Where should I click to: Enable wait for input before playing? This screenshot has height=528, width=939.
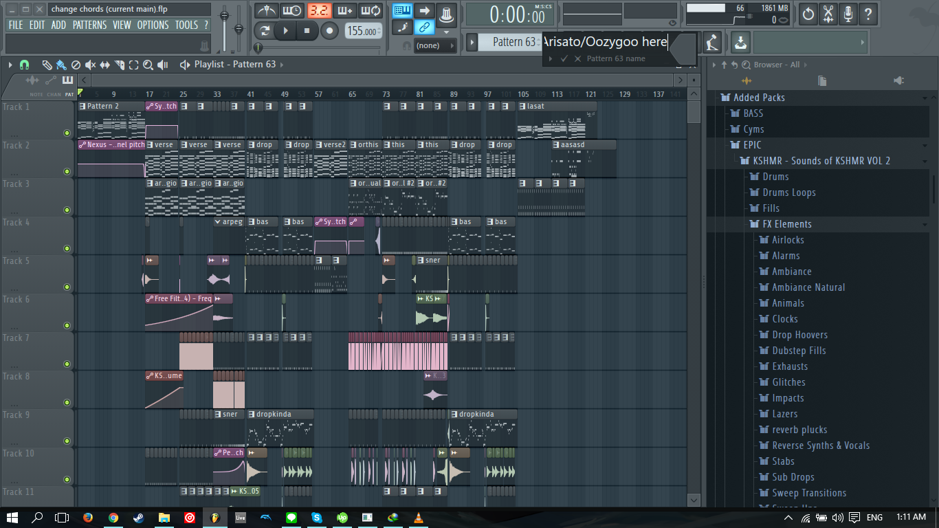292,10
